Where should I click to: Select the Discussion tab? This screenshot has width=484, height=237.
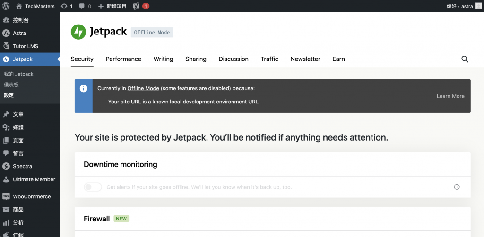click(233, 59)
